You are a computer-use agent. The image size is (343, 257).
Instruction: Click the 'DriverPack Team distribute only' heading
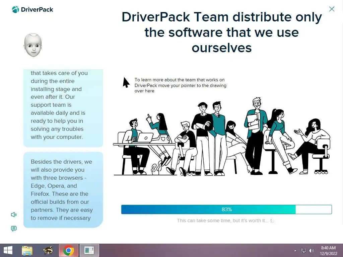point(222,32)
